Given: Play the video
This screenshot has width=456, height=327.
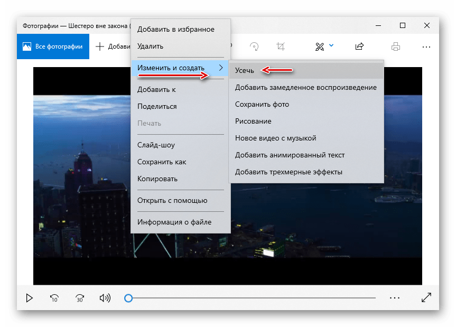Looking at the screenshot, I should pos(30,298).
